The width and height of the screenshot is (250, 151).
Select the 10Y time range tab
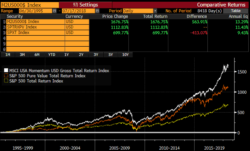[x=125, y=55]
